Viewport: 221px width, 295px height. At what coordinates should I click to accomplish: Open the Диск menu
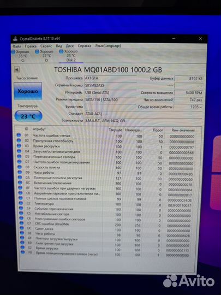[x=70, y=46]
